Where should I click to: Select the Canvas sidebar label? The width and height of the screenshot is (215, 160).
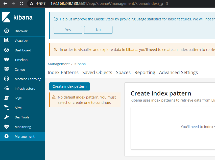(x=20, y=69)
